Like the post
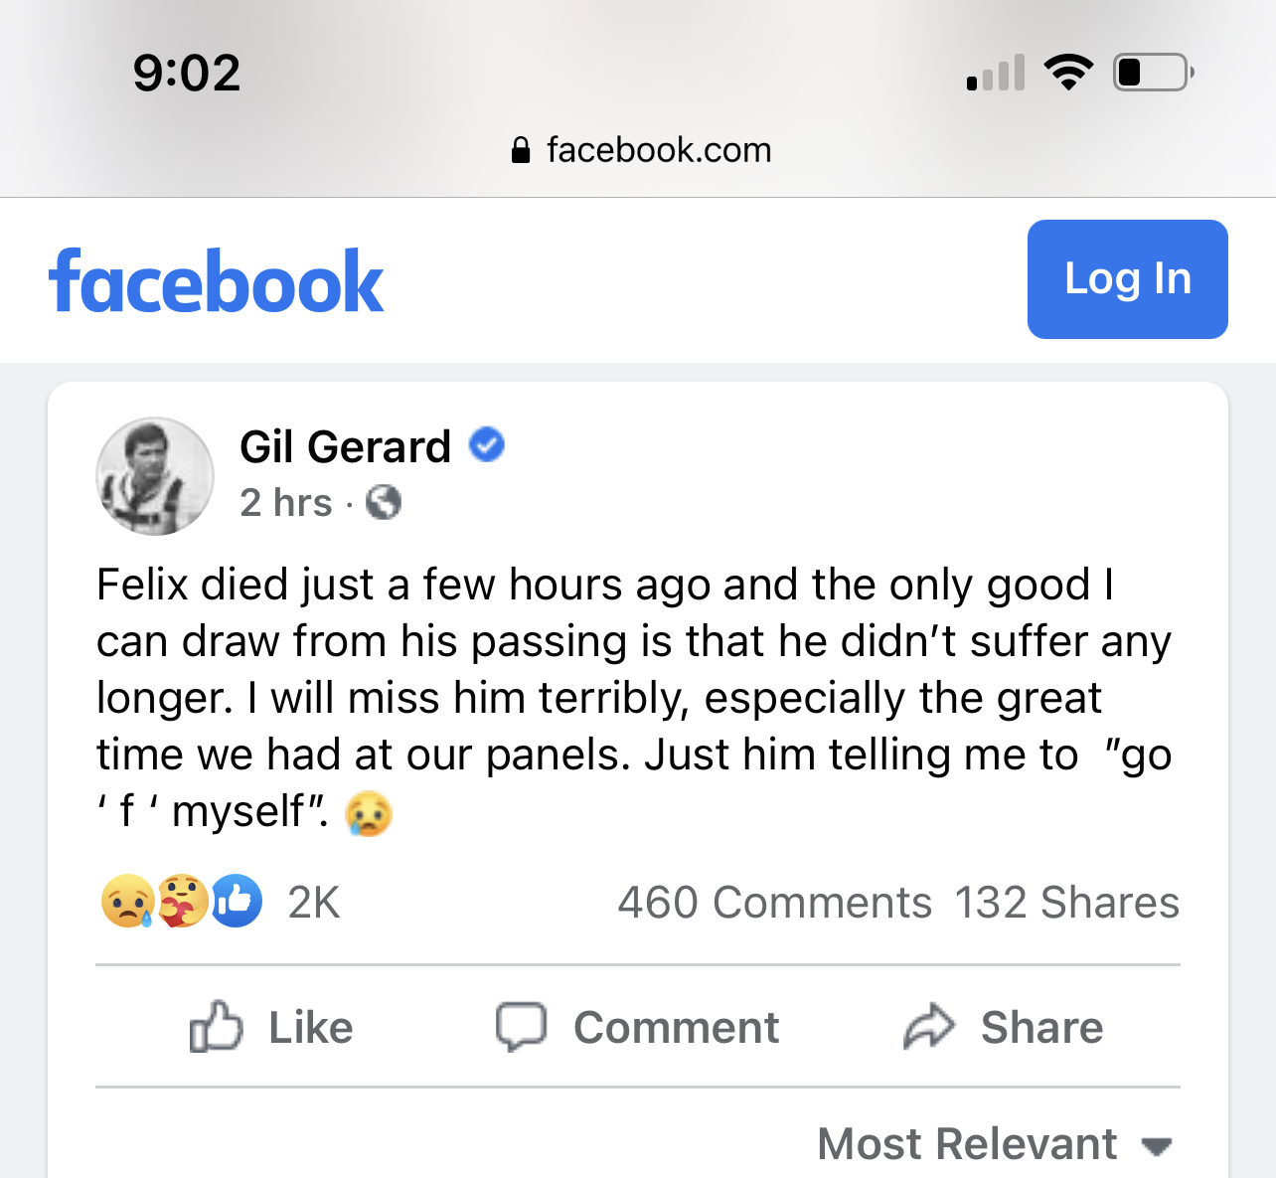 pos(271,1027)
